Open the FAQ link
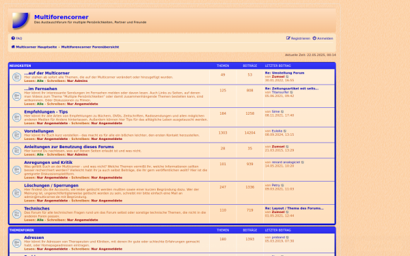 click(19, 38)
